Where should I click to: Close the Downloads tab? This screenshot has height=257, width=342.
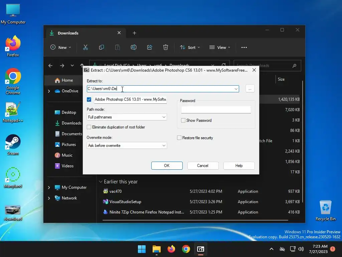click(119, 33)
